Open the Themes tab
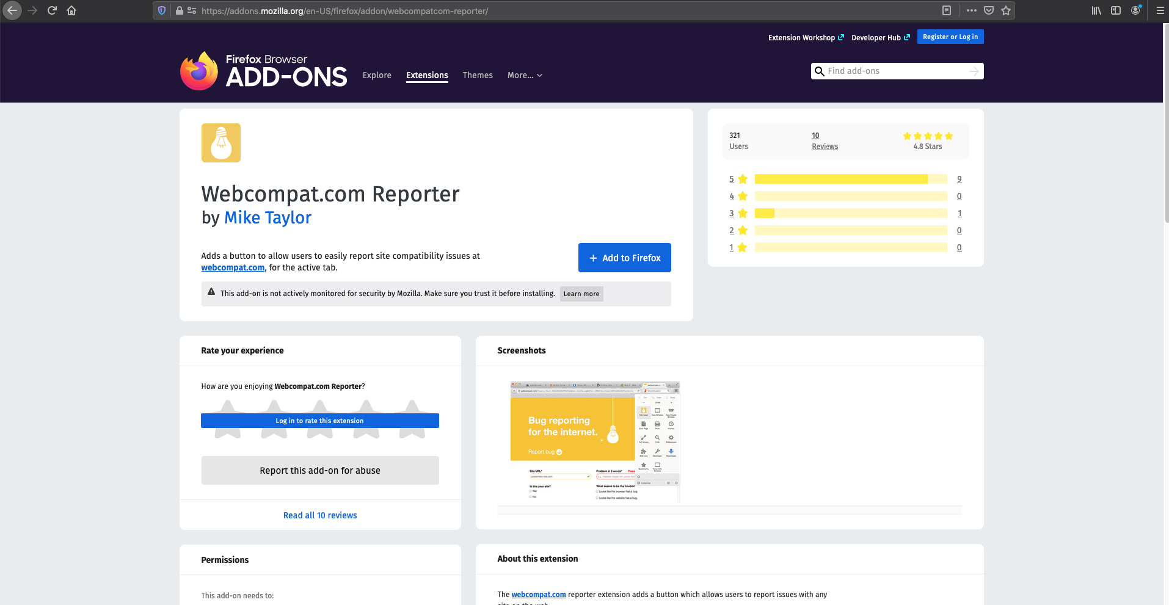This screenshot has height=605, width=1169. coord(478,75)
